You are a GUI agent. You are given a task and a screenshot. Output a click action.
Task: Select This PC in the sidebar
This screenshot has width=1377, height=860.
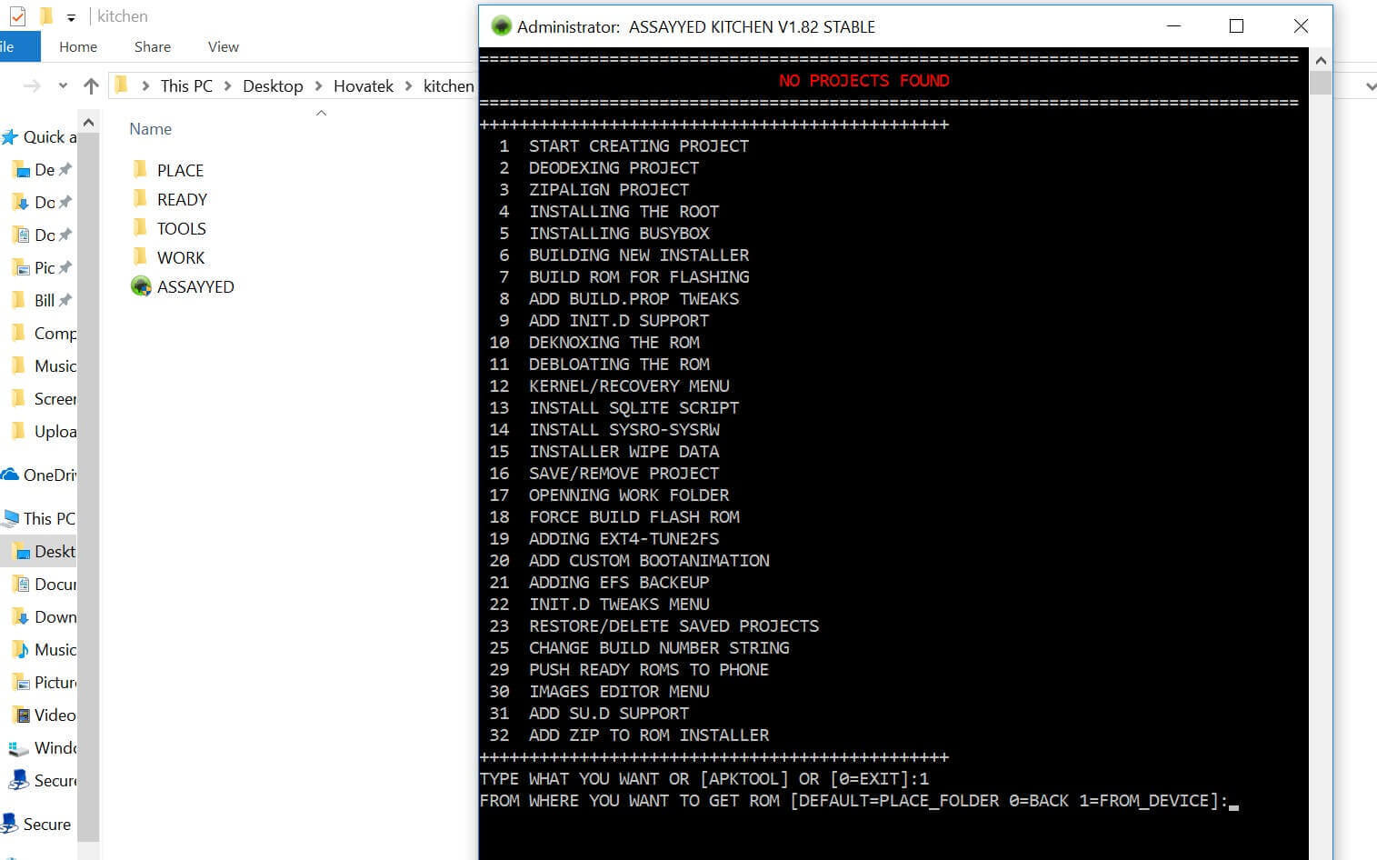tap(45, 518)
